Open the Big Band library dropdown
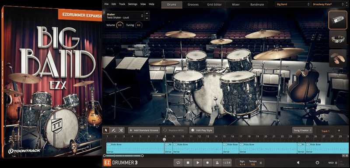The height and width of the screenshot is (168, 350). (293, 4)
